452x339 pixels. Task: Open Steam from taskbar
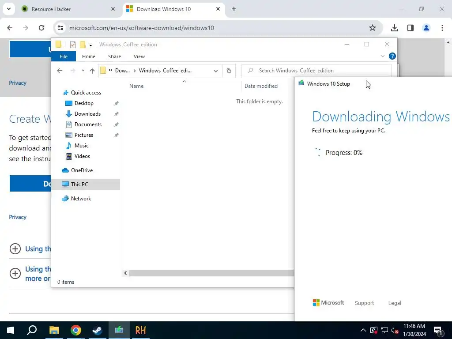pyautogui.click(x=97, y=330)
